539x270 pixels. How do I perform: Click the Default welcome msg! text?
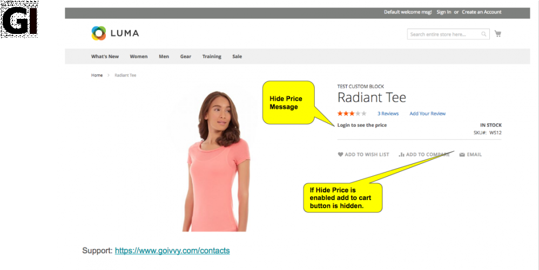pos(408,12)
